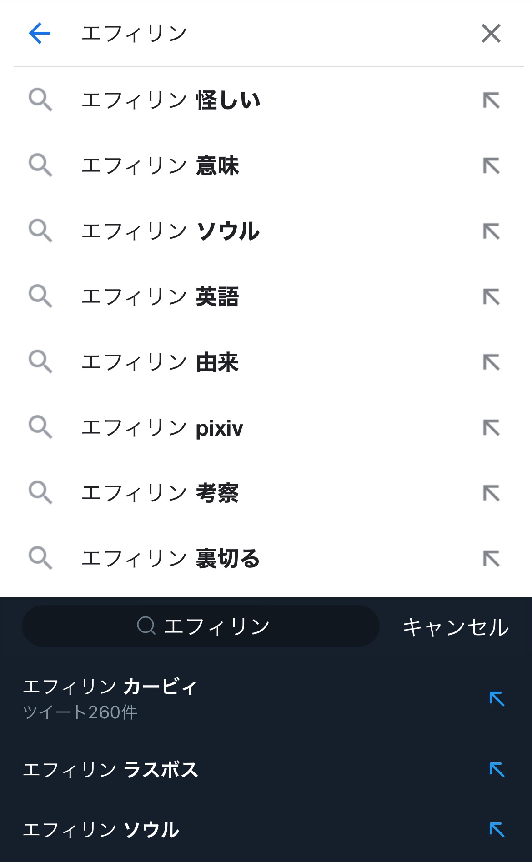Tap blue arrow beside エフィリン カービィ

(x=497, y=699)
